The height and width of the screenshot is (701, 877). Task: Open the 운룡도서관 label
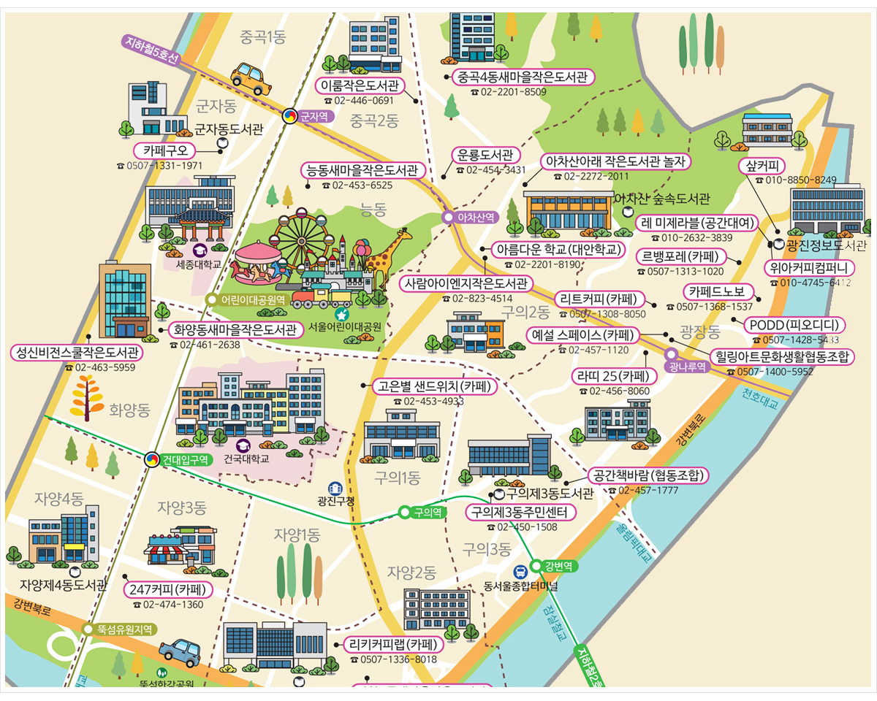click(x=485, y=155)
